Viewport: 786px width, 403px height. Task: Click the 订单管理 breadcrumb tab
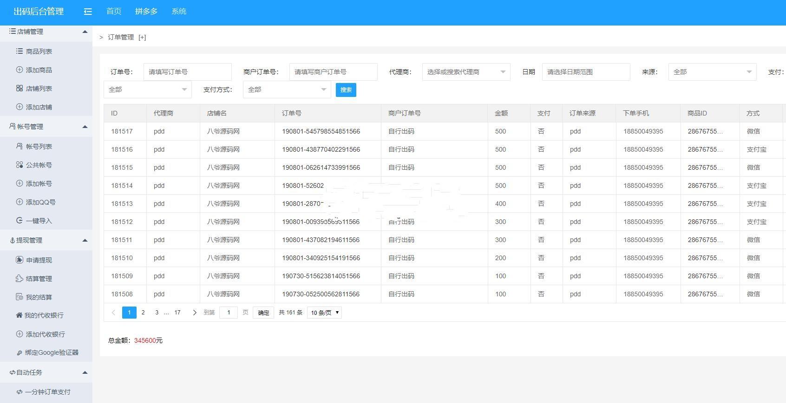pyautogui.click(x=121, y=37)
